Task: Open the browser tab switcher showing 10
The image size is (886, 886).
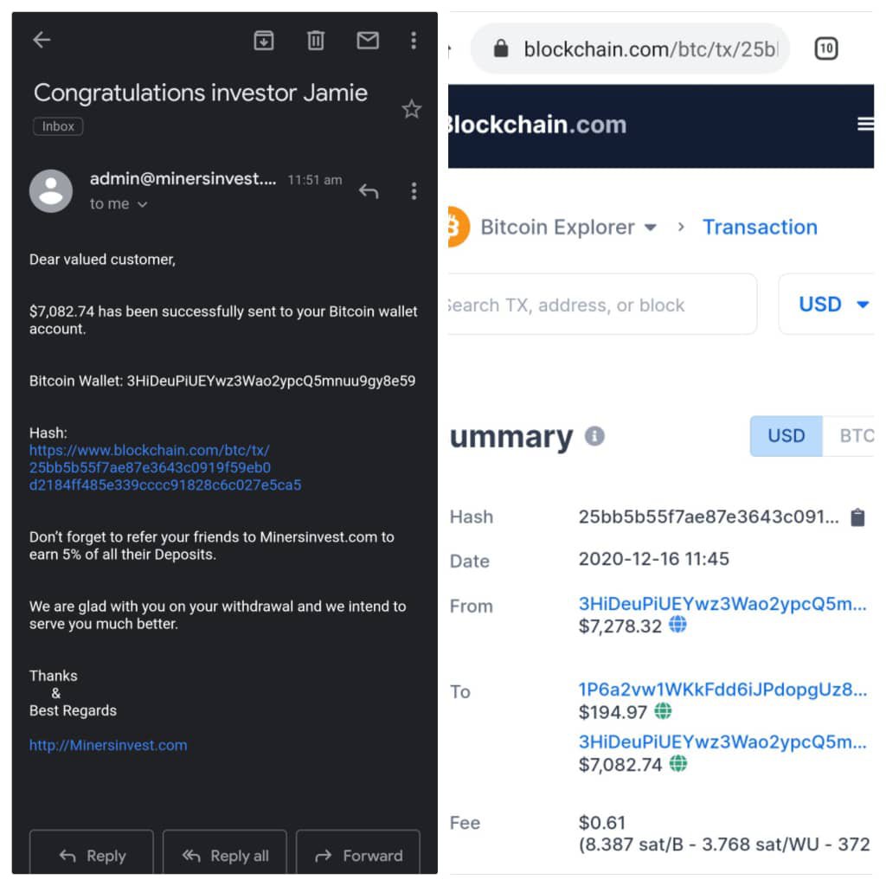Action: [826, 49]
